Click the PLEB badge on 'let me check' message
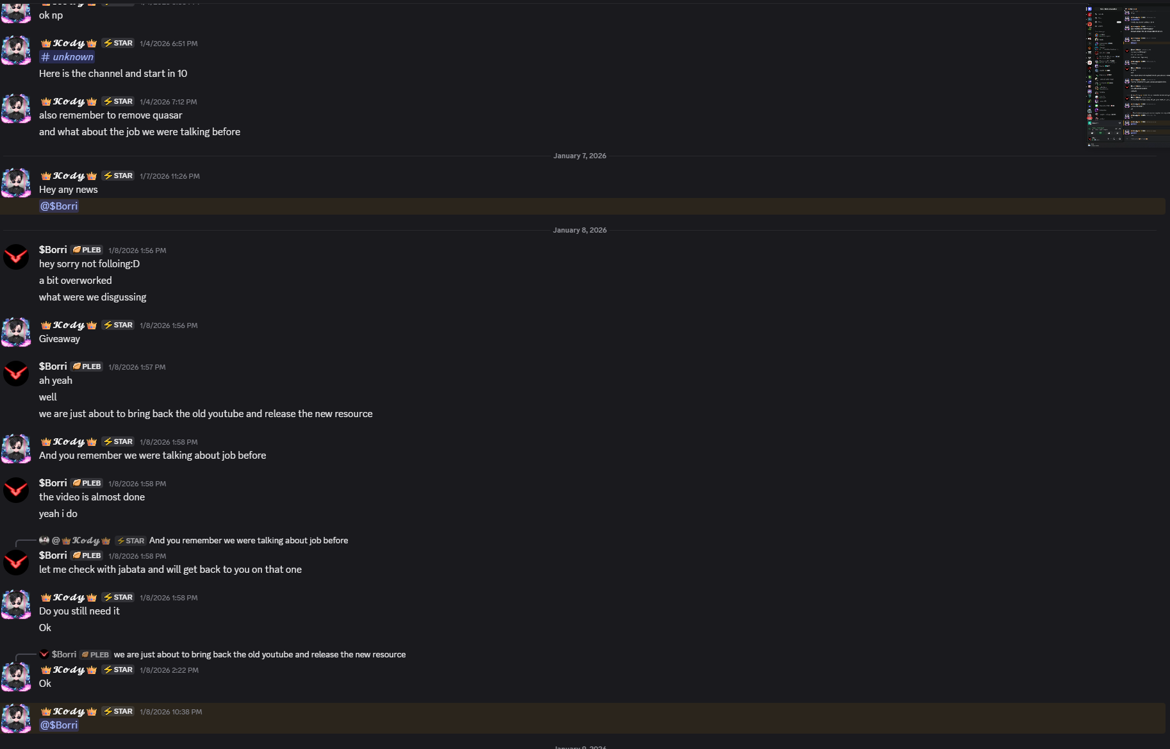 [87, 556]
